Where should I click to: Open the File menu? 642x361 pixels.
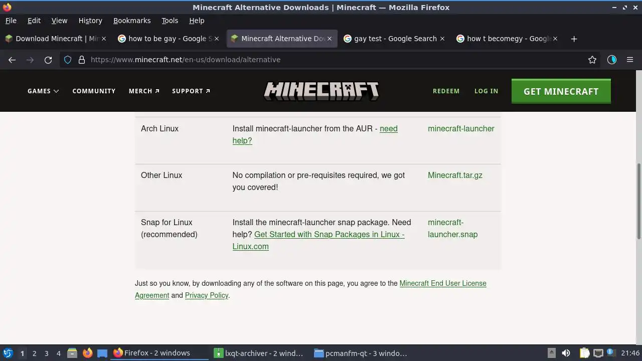[11, 21]
